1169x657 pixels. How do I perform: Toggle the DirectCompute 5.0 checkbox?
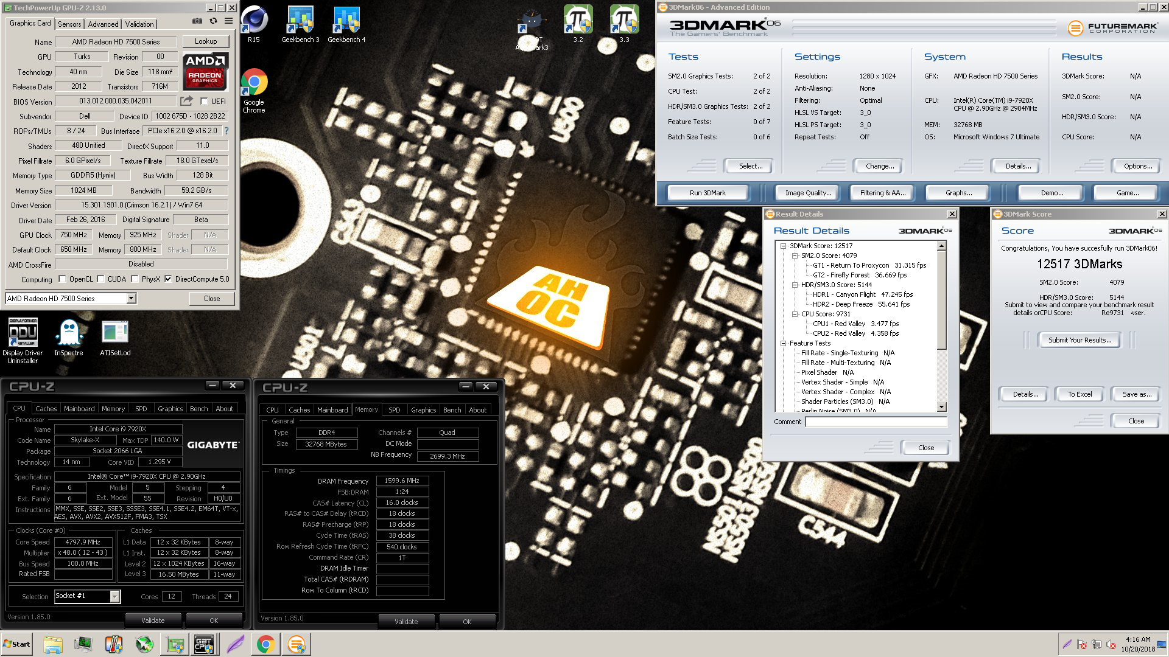coord(168,279)
